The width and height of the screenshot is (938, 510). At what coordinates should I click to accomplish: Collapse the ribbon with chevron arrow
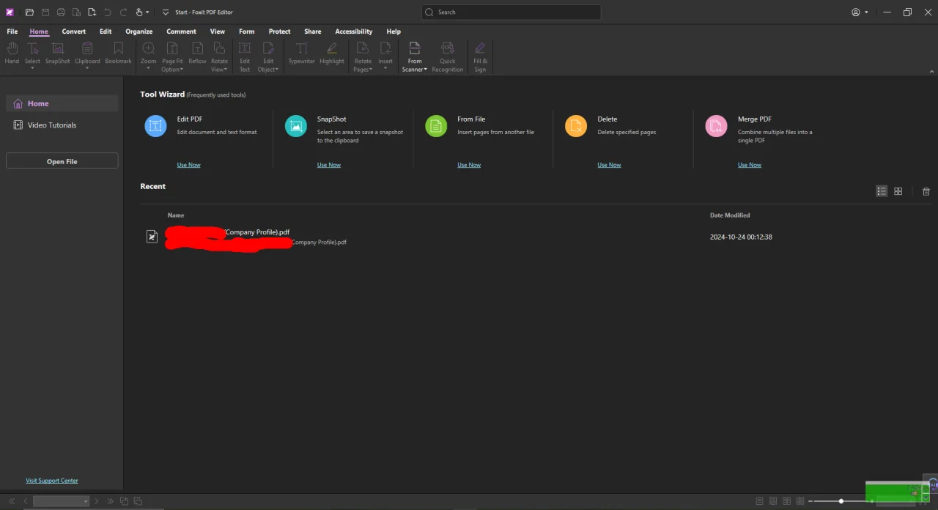(931, 71)
